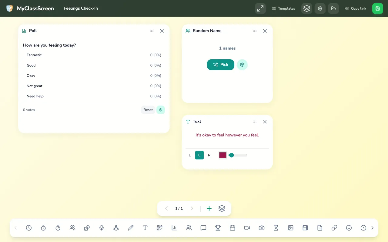The height and width of the screenshot is (242, 388).
Task: Add the dice widget from the toolbar
Action: pyautogui.click(x=87, y=228)
